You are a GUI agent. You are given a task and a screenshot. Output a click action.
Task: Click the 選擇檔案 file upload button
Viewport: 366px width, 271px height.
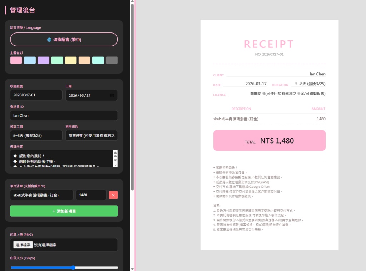[23, 245]
